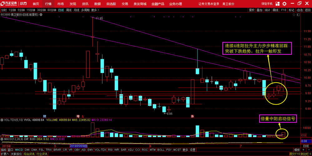Open the 市场 menu
This screenshot has width=312, height=156.
coord(61,4)
